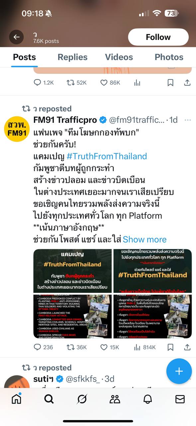Bookmark the FM91 Trafficpro post
Viewport: 196px width, 426px height.
click(x=170, y=347)
